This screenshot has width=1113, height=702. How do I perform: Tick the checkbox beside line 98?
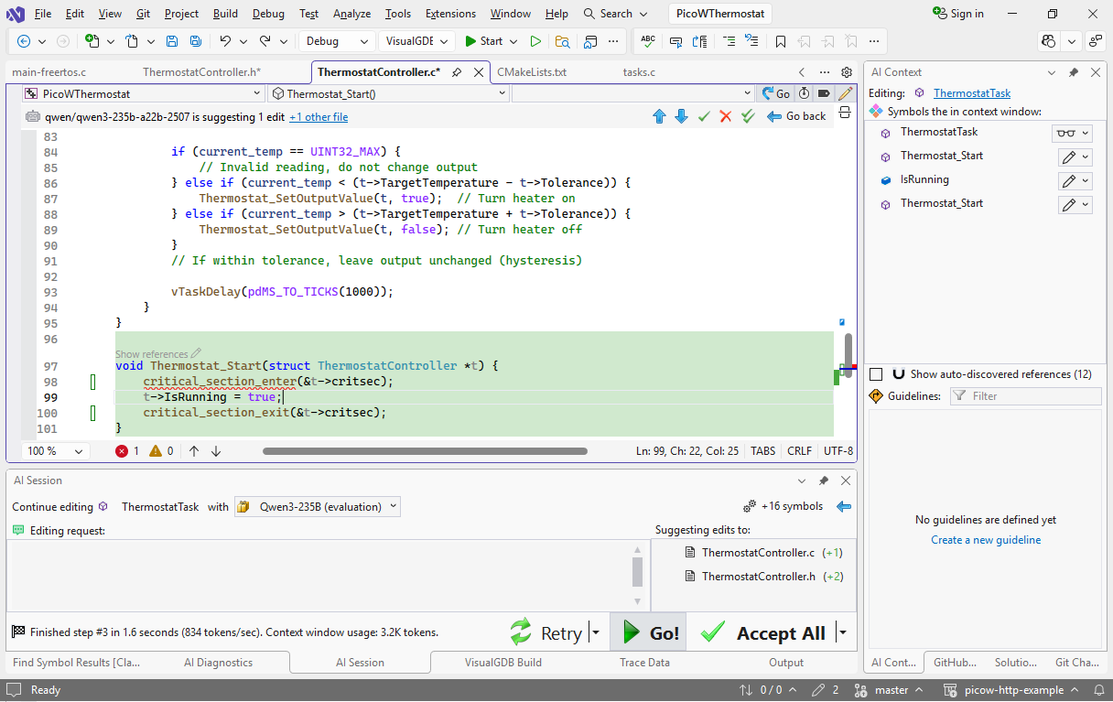[x=92, y=382]
